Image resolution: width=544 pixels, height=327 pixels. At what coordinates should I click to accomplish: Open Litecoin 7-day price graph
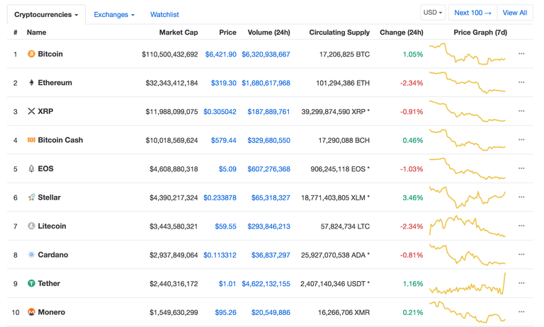click(x=467, y=226)
